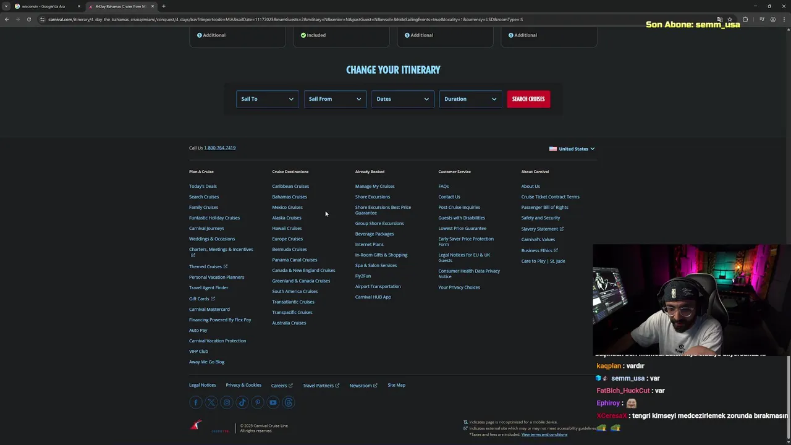The height and width of the screenshot is (445, 791).
Task: Open Carnival's Threads icon
Action: 289,402
